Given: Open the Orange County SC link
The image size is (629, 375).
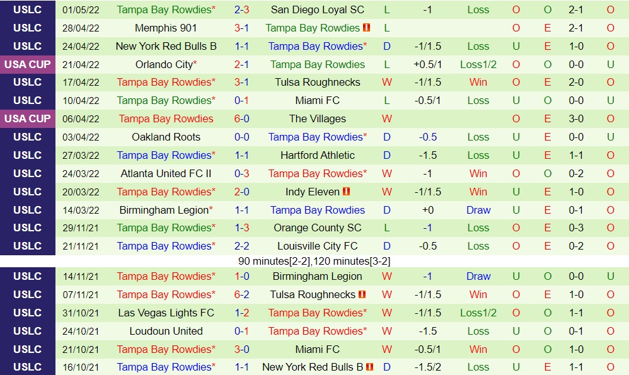Looking at the screenshot, I should (317, 228).
